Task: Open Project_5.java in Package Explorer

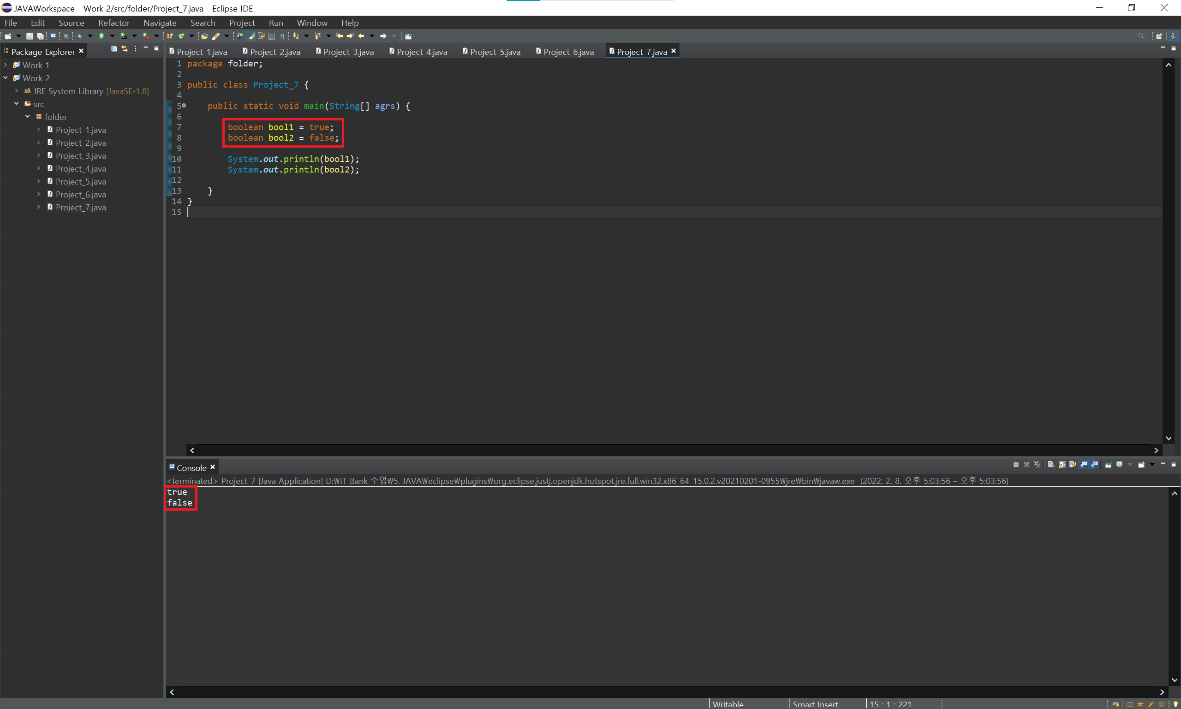Action: point(80,182)
